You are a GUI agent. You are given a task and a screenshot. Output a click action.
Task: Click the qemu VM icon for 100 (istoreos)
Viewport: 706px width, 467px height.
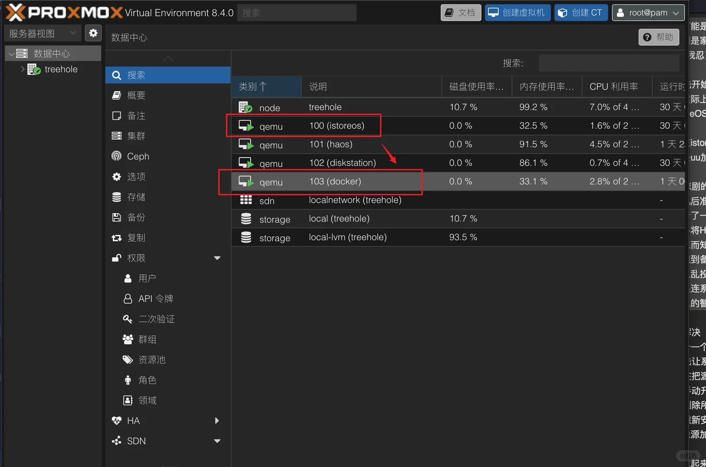(x=246, y=126)
